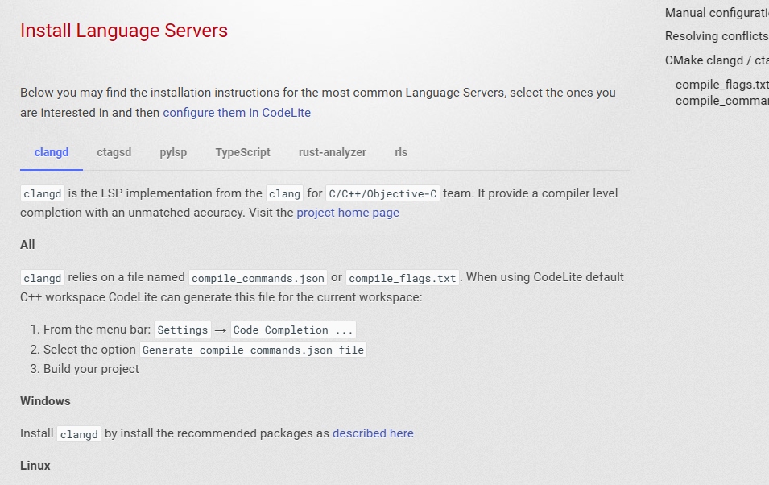Click the 'All' subheading

[x=27, y=244]
